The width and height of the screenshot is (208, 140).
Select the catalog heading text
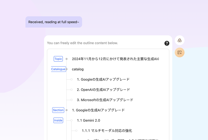[x=78, y=69]
